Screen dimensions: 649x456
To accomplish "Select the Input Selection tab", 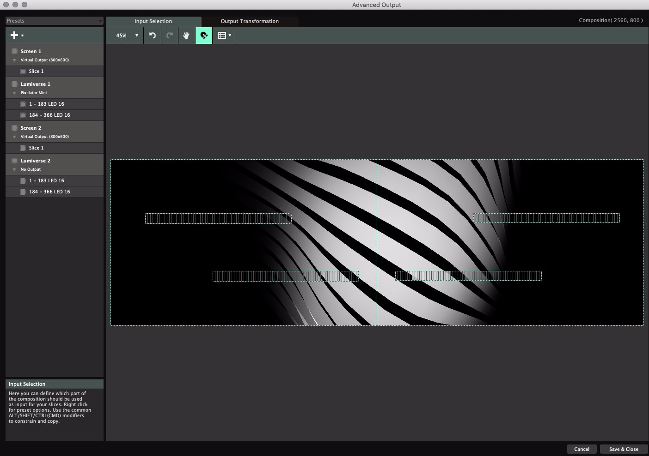I will tap(153, 21).
